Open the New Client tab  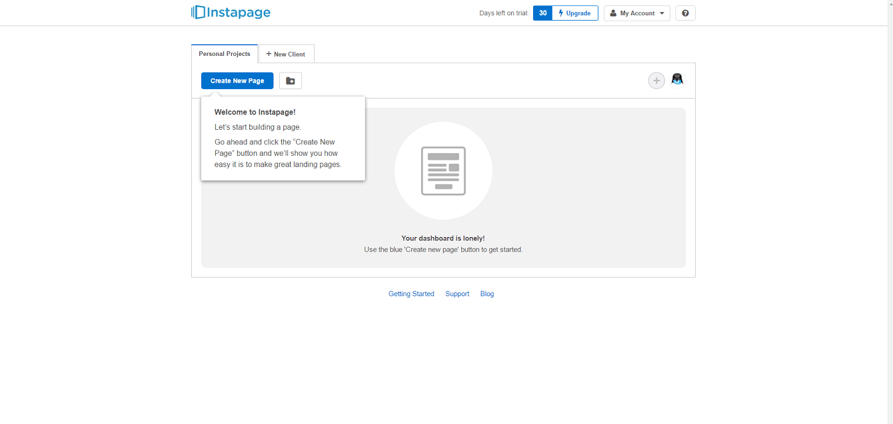coord(286,54)
